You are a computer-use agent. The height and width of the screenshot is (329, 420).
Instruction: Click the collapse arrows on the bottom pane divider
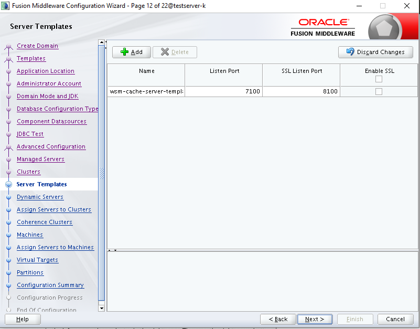click(x=112, y=250)
